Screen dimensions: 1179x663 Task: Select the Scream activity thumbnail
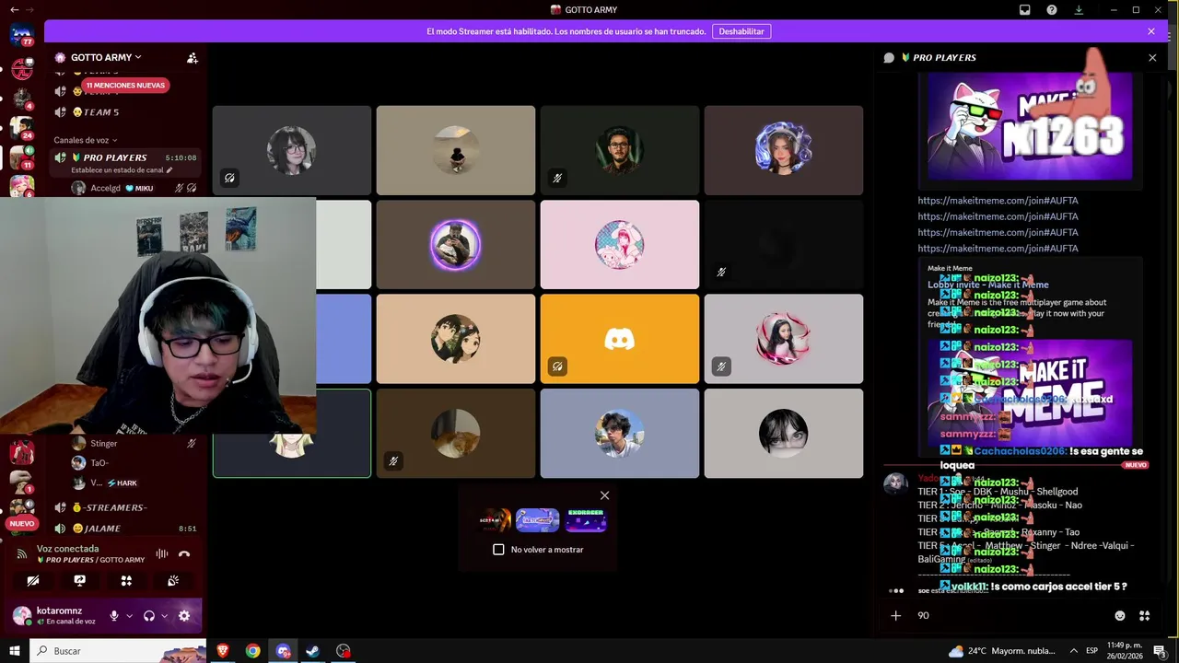pyautogui.click(x=495, y=520)
